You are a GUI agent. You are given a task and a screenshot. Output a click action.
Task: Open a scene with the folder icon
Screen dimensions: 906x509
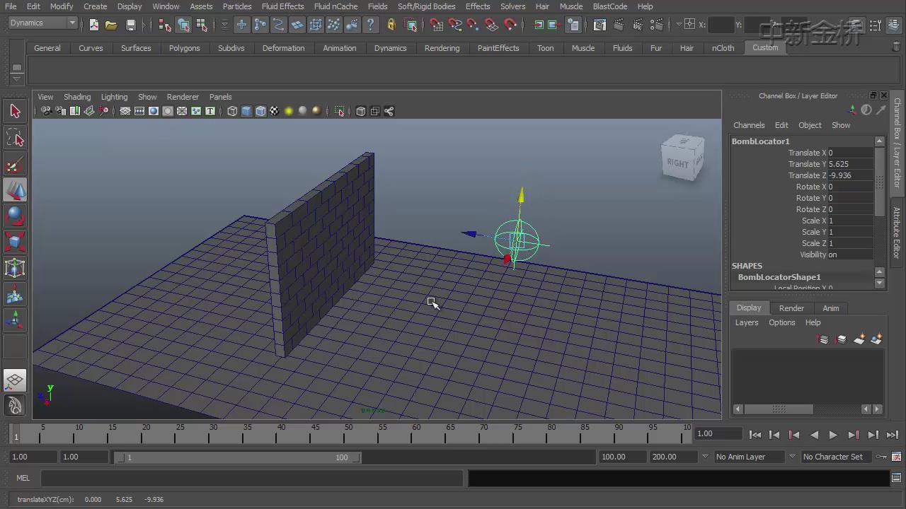click(x=111, y=25)
